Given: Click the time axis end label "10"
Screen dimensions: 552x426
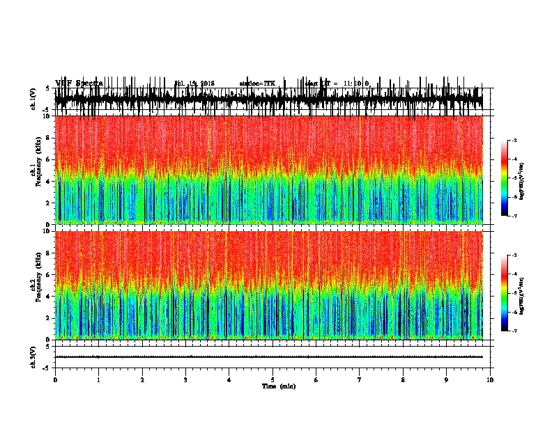Looking at the screenshot, I should [490, 380].
